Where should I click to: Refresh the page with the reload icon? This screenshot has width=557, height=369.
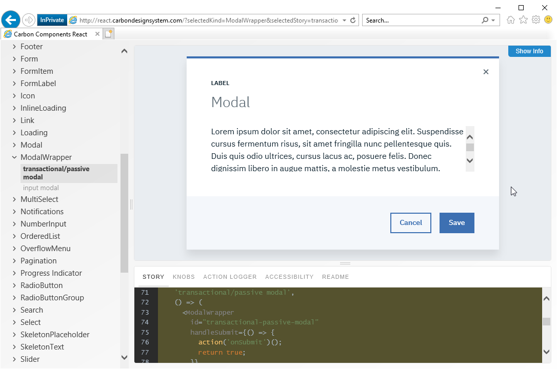[x=352, y=20]
